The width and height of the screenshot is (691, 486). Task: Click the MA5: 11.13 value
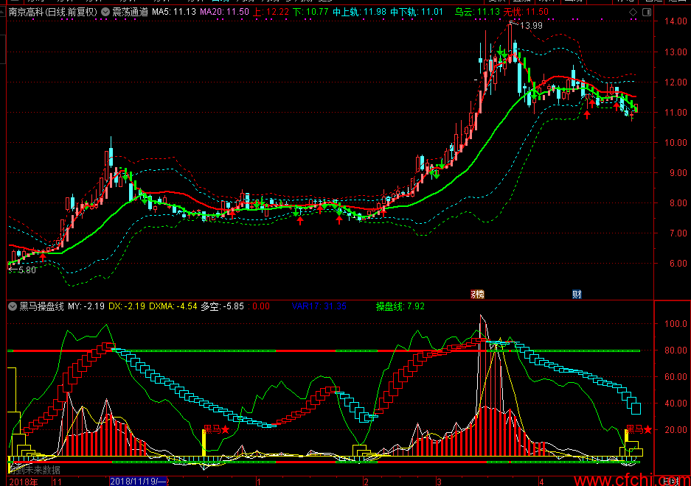(x=173, y=12)
